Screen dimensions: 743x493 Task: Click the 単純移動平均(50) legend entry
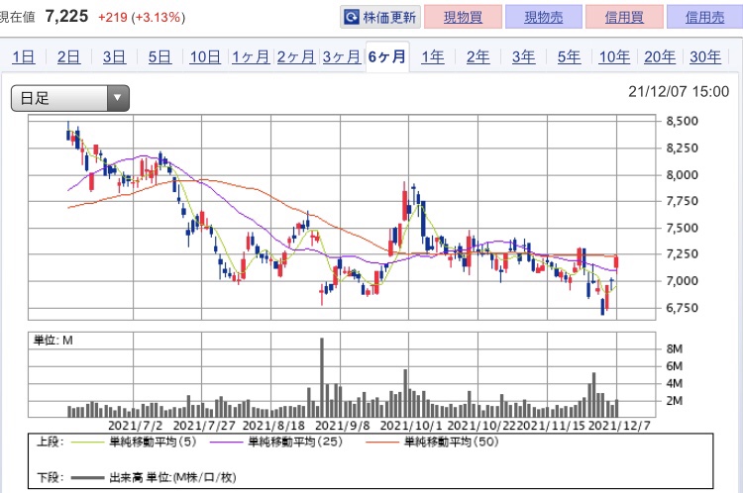(x=451, y=442)
